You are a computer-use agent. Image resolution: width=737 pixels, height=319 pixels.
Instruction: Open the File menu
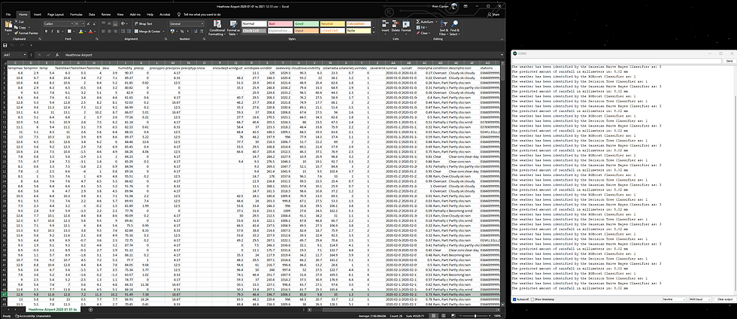click(8, 14)
